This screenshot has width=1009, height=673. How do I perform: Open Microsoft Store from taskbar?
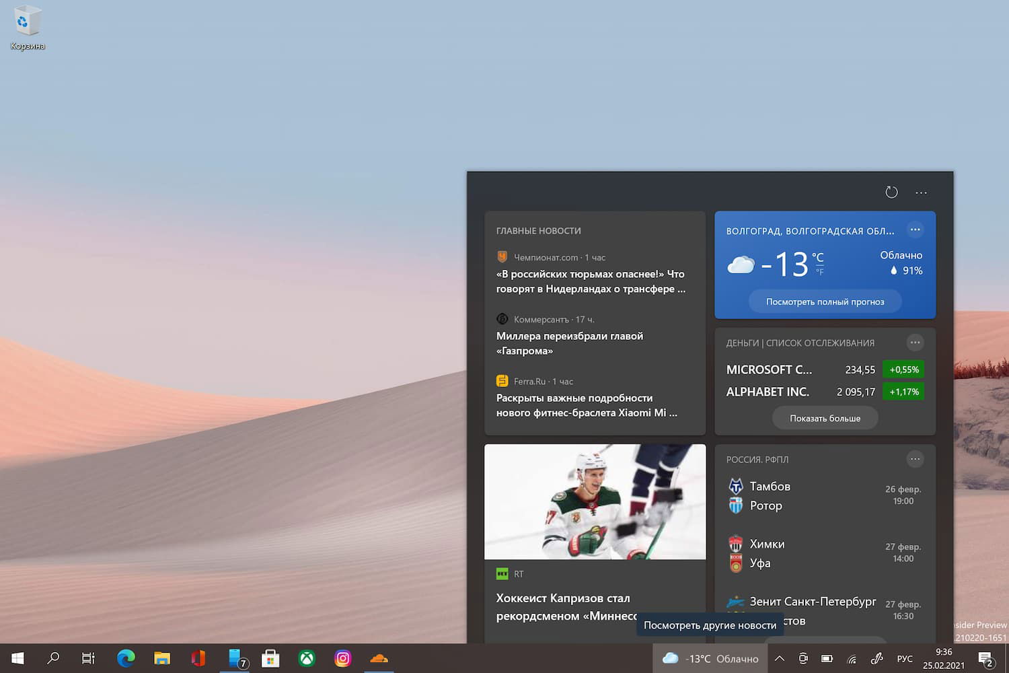click(270, 658)
